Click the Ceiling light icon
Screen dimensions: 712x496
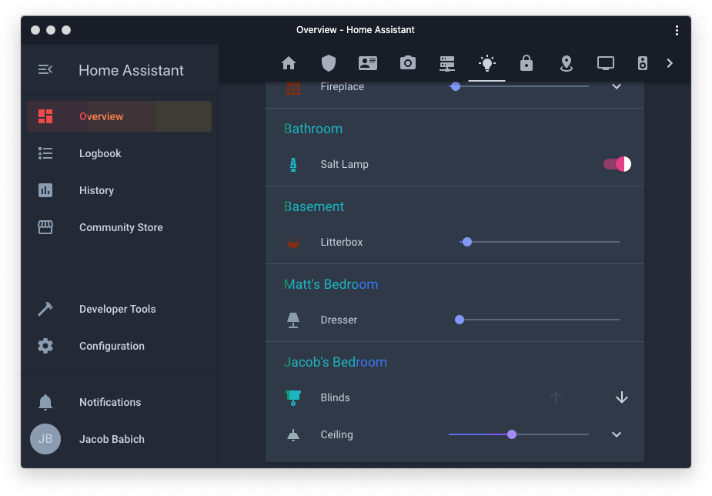tap(293, 435)
